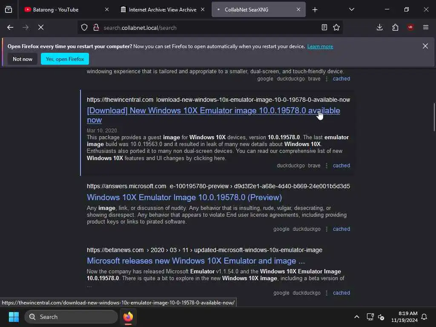The width and height of the screenshot is (436, 327).
Task: Open cached link for betanews result
Action: pyautogui.click(x=341, y=293)
